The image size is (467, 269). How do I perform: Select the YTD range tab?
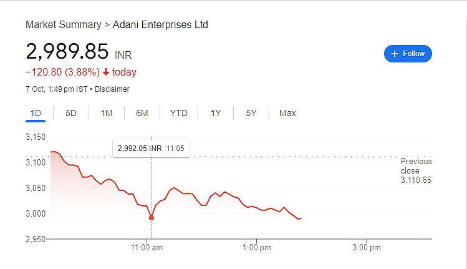pyautogui.click(x=179, y=114)
